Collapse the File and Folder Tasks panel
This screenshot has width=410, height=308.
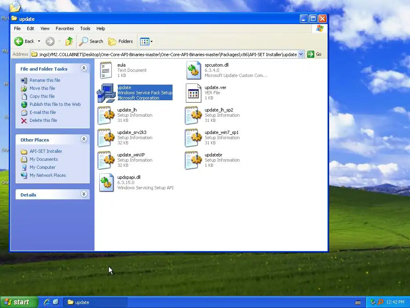coord(84,68)
